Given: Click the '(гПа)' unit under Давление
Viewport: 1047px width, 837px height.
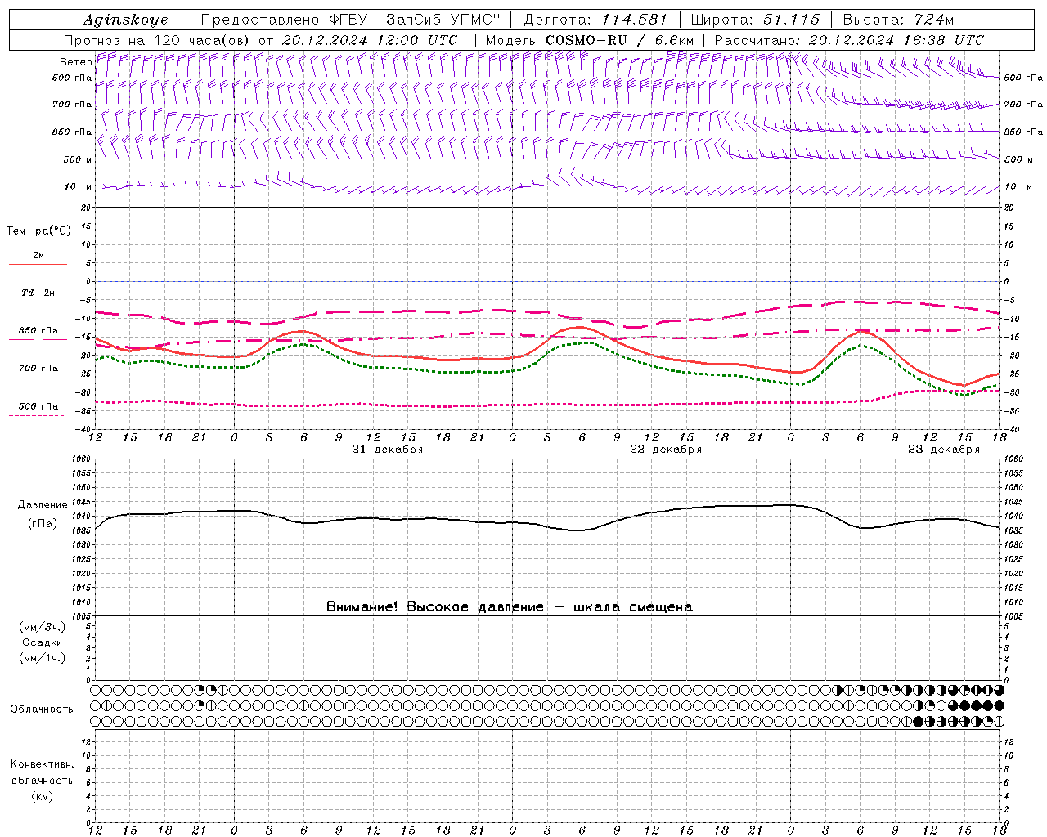Looking at the screenshot, I should tap(43, 523).
